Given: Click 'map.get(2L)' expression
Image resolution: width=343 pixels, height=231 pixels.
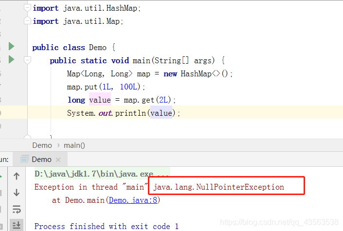Looking at the screenshot, I should click(147, 100).
